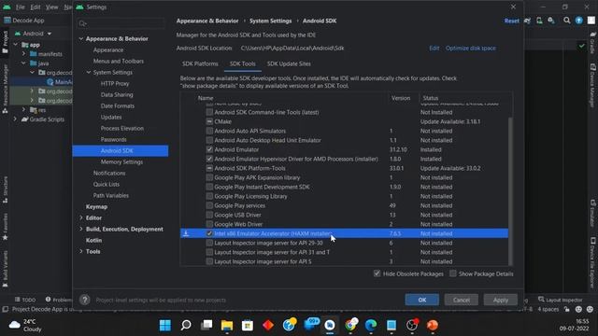Open the TODO tool window

coord(25,300)
